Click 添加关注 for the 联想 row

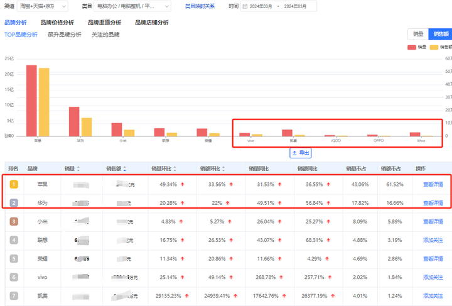(x=433, y=240)
